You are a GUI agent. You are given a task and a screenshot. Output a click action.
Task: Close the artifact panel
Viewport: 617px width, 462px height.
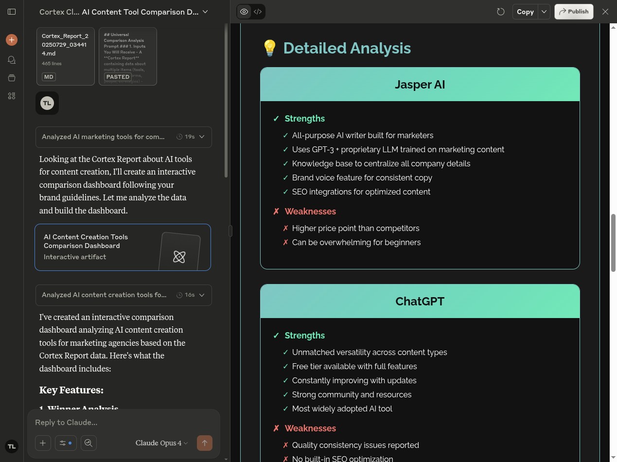[x=605, y=12]
